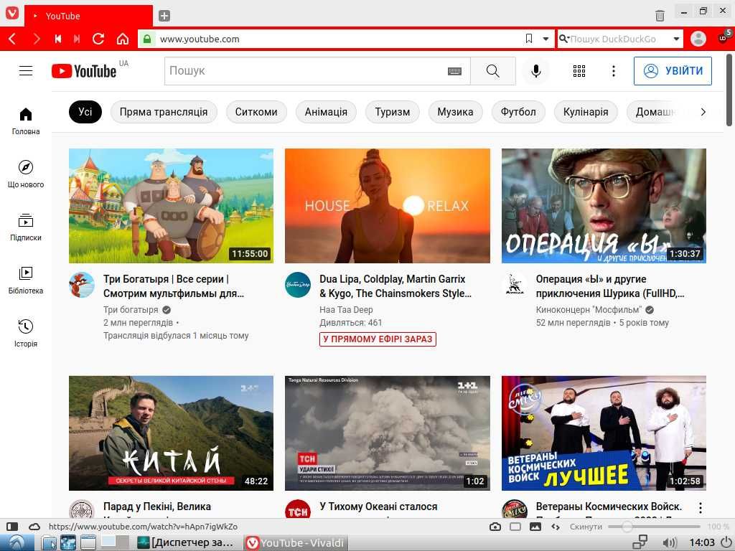
Task: Open page actions code icon
Action: click(x=556, y=527)
